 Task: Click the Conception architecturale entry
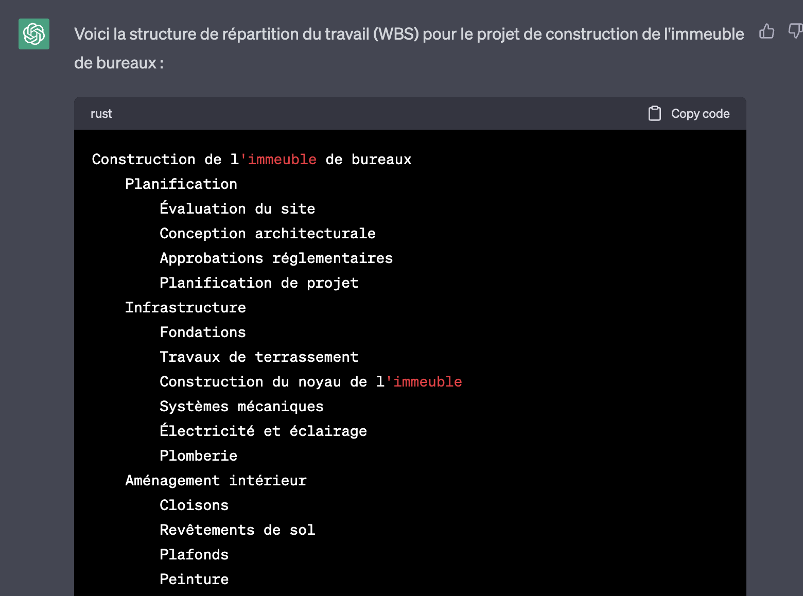pyautogui.click(x=268, y=233)
